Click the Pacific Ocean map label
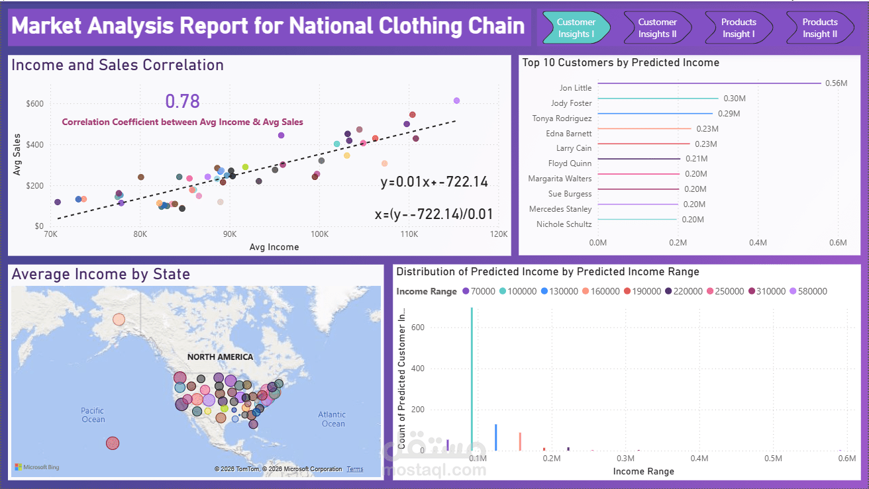This screenshot has height=489, width=869. pos(93,415)
